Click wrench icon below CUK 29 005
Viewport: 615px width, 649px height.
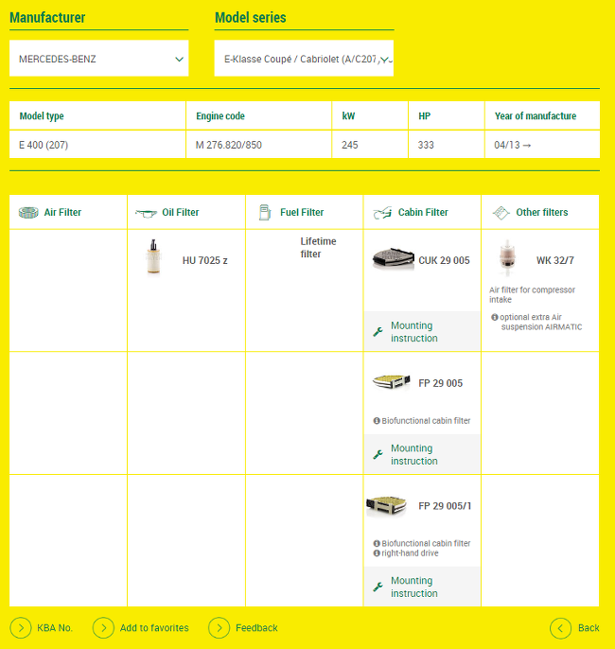click(378, 331)
